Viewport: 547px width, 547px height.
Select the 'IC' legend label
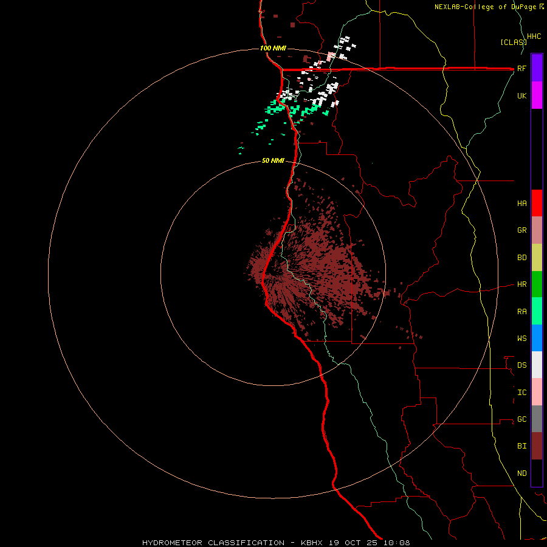(x=521, y=393)
